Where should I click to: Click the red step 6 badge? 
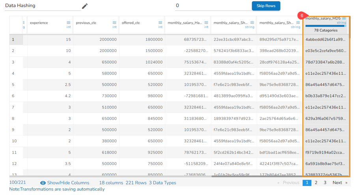(x=302, y=16)
